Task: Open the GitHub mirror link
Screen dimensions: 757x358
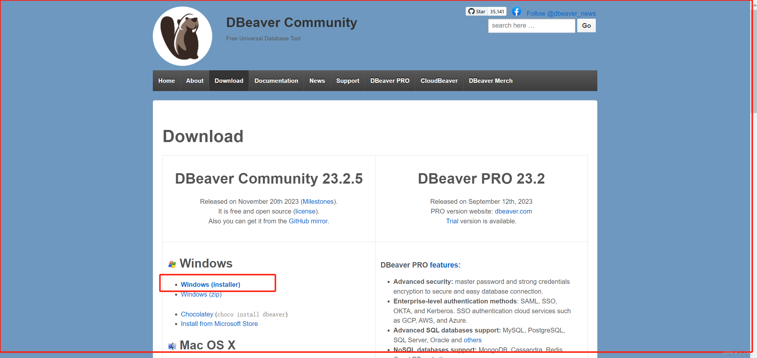Action: [308, 221]
